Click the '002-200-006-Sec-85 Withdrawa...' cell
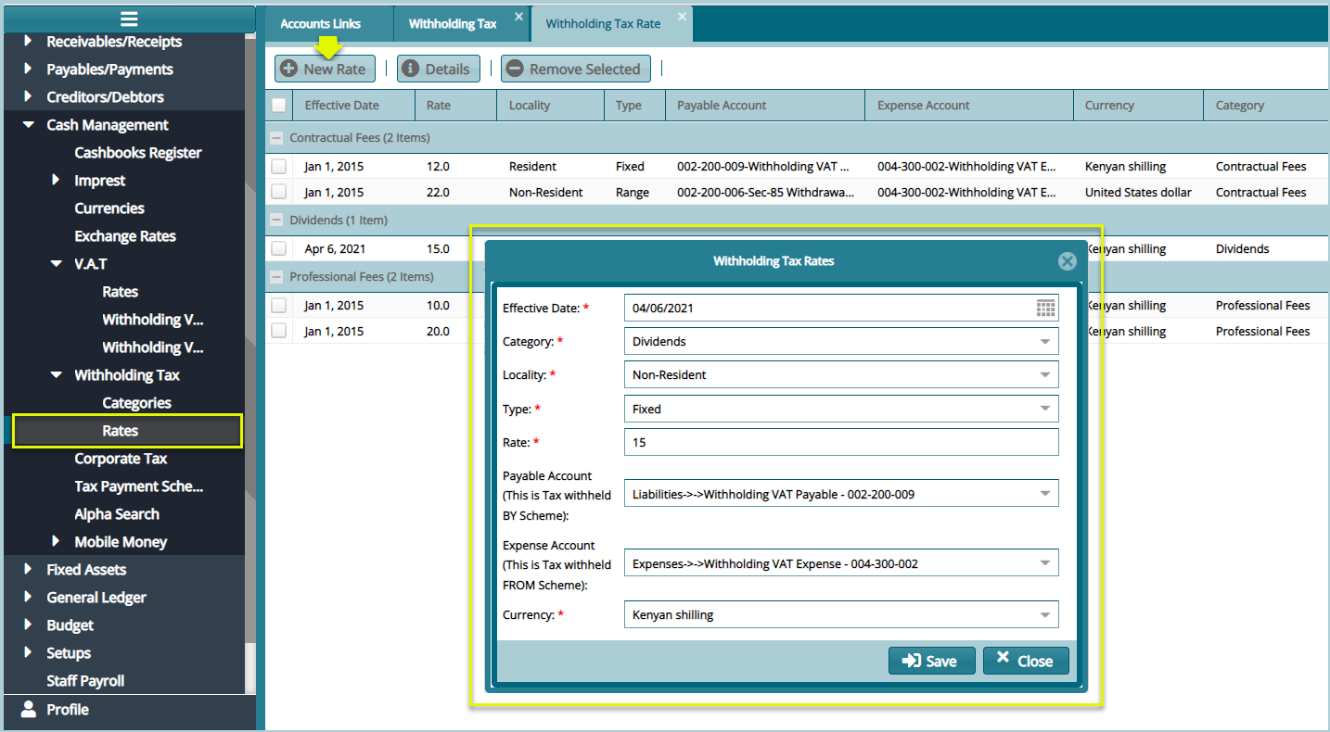The width and height of the screenshot is (1330, 732). 763,193
